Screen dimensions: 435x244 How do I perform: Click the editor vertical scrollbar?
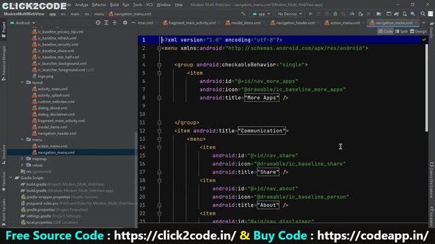pos(427,88)
